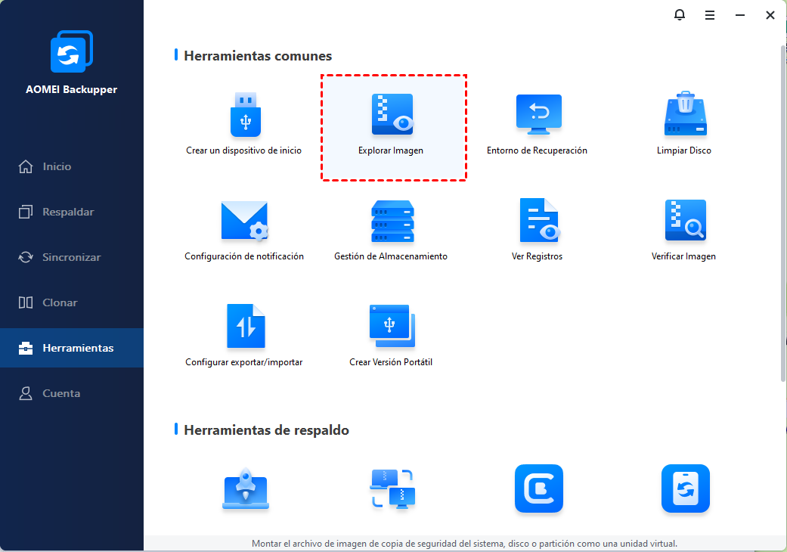Navigate to the Clonar section
The height and width of the screenshot is (552, 787).
[x=60, y=302]
